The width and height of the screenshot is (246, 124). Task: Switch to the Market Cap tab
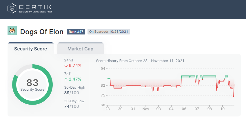(x=81, y=48)
